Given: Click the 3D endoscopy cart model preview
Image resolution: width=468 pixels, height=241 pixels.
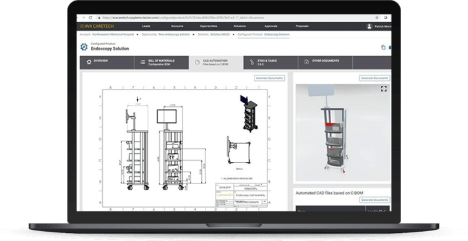Looking at the screenshot, I should click(x=343, y=133).
